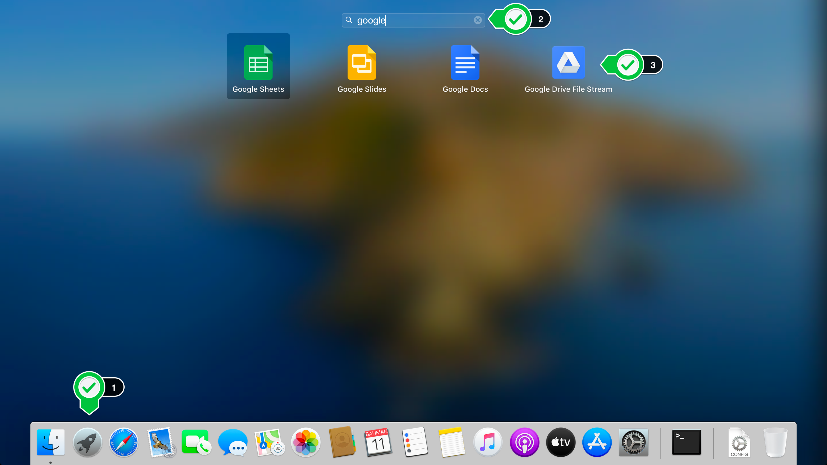Open Finder from the Dock
This screenshot has width=827, height=465.
pyautogui.click(x=51, y=442)
